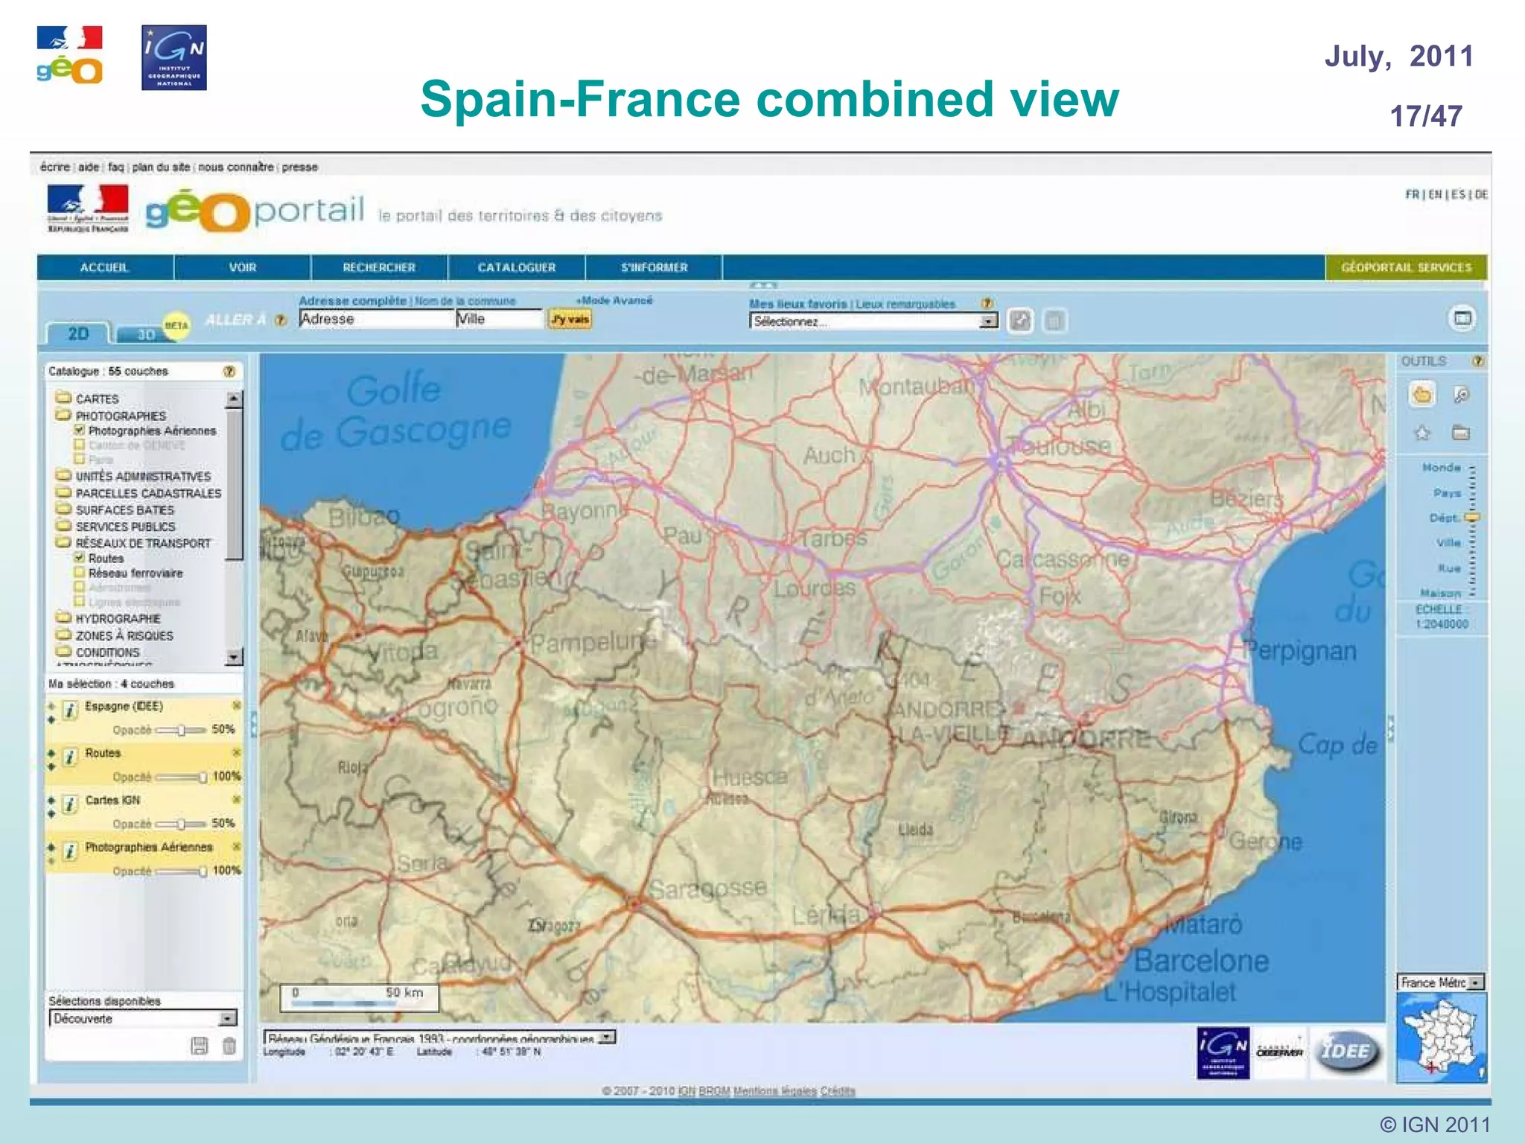The height and width of the screenshot is (1144, 1525).
Task: Adjust the Espagne (IDEE) opacity slider
Action: [181, 730]
